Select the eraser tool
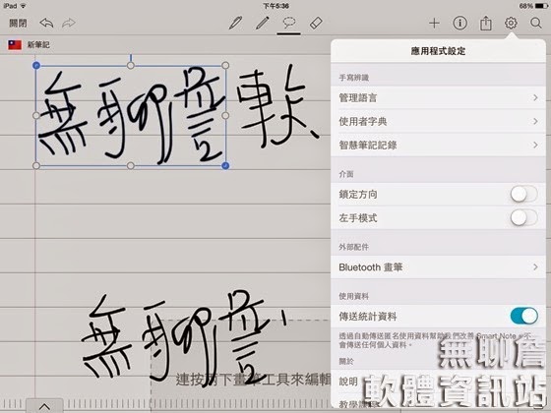551x413 pixels. 316,24
